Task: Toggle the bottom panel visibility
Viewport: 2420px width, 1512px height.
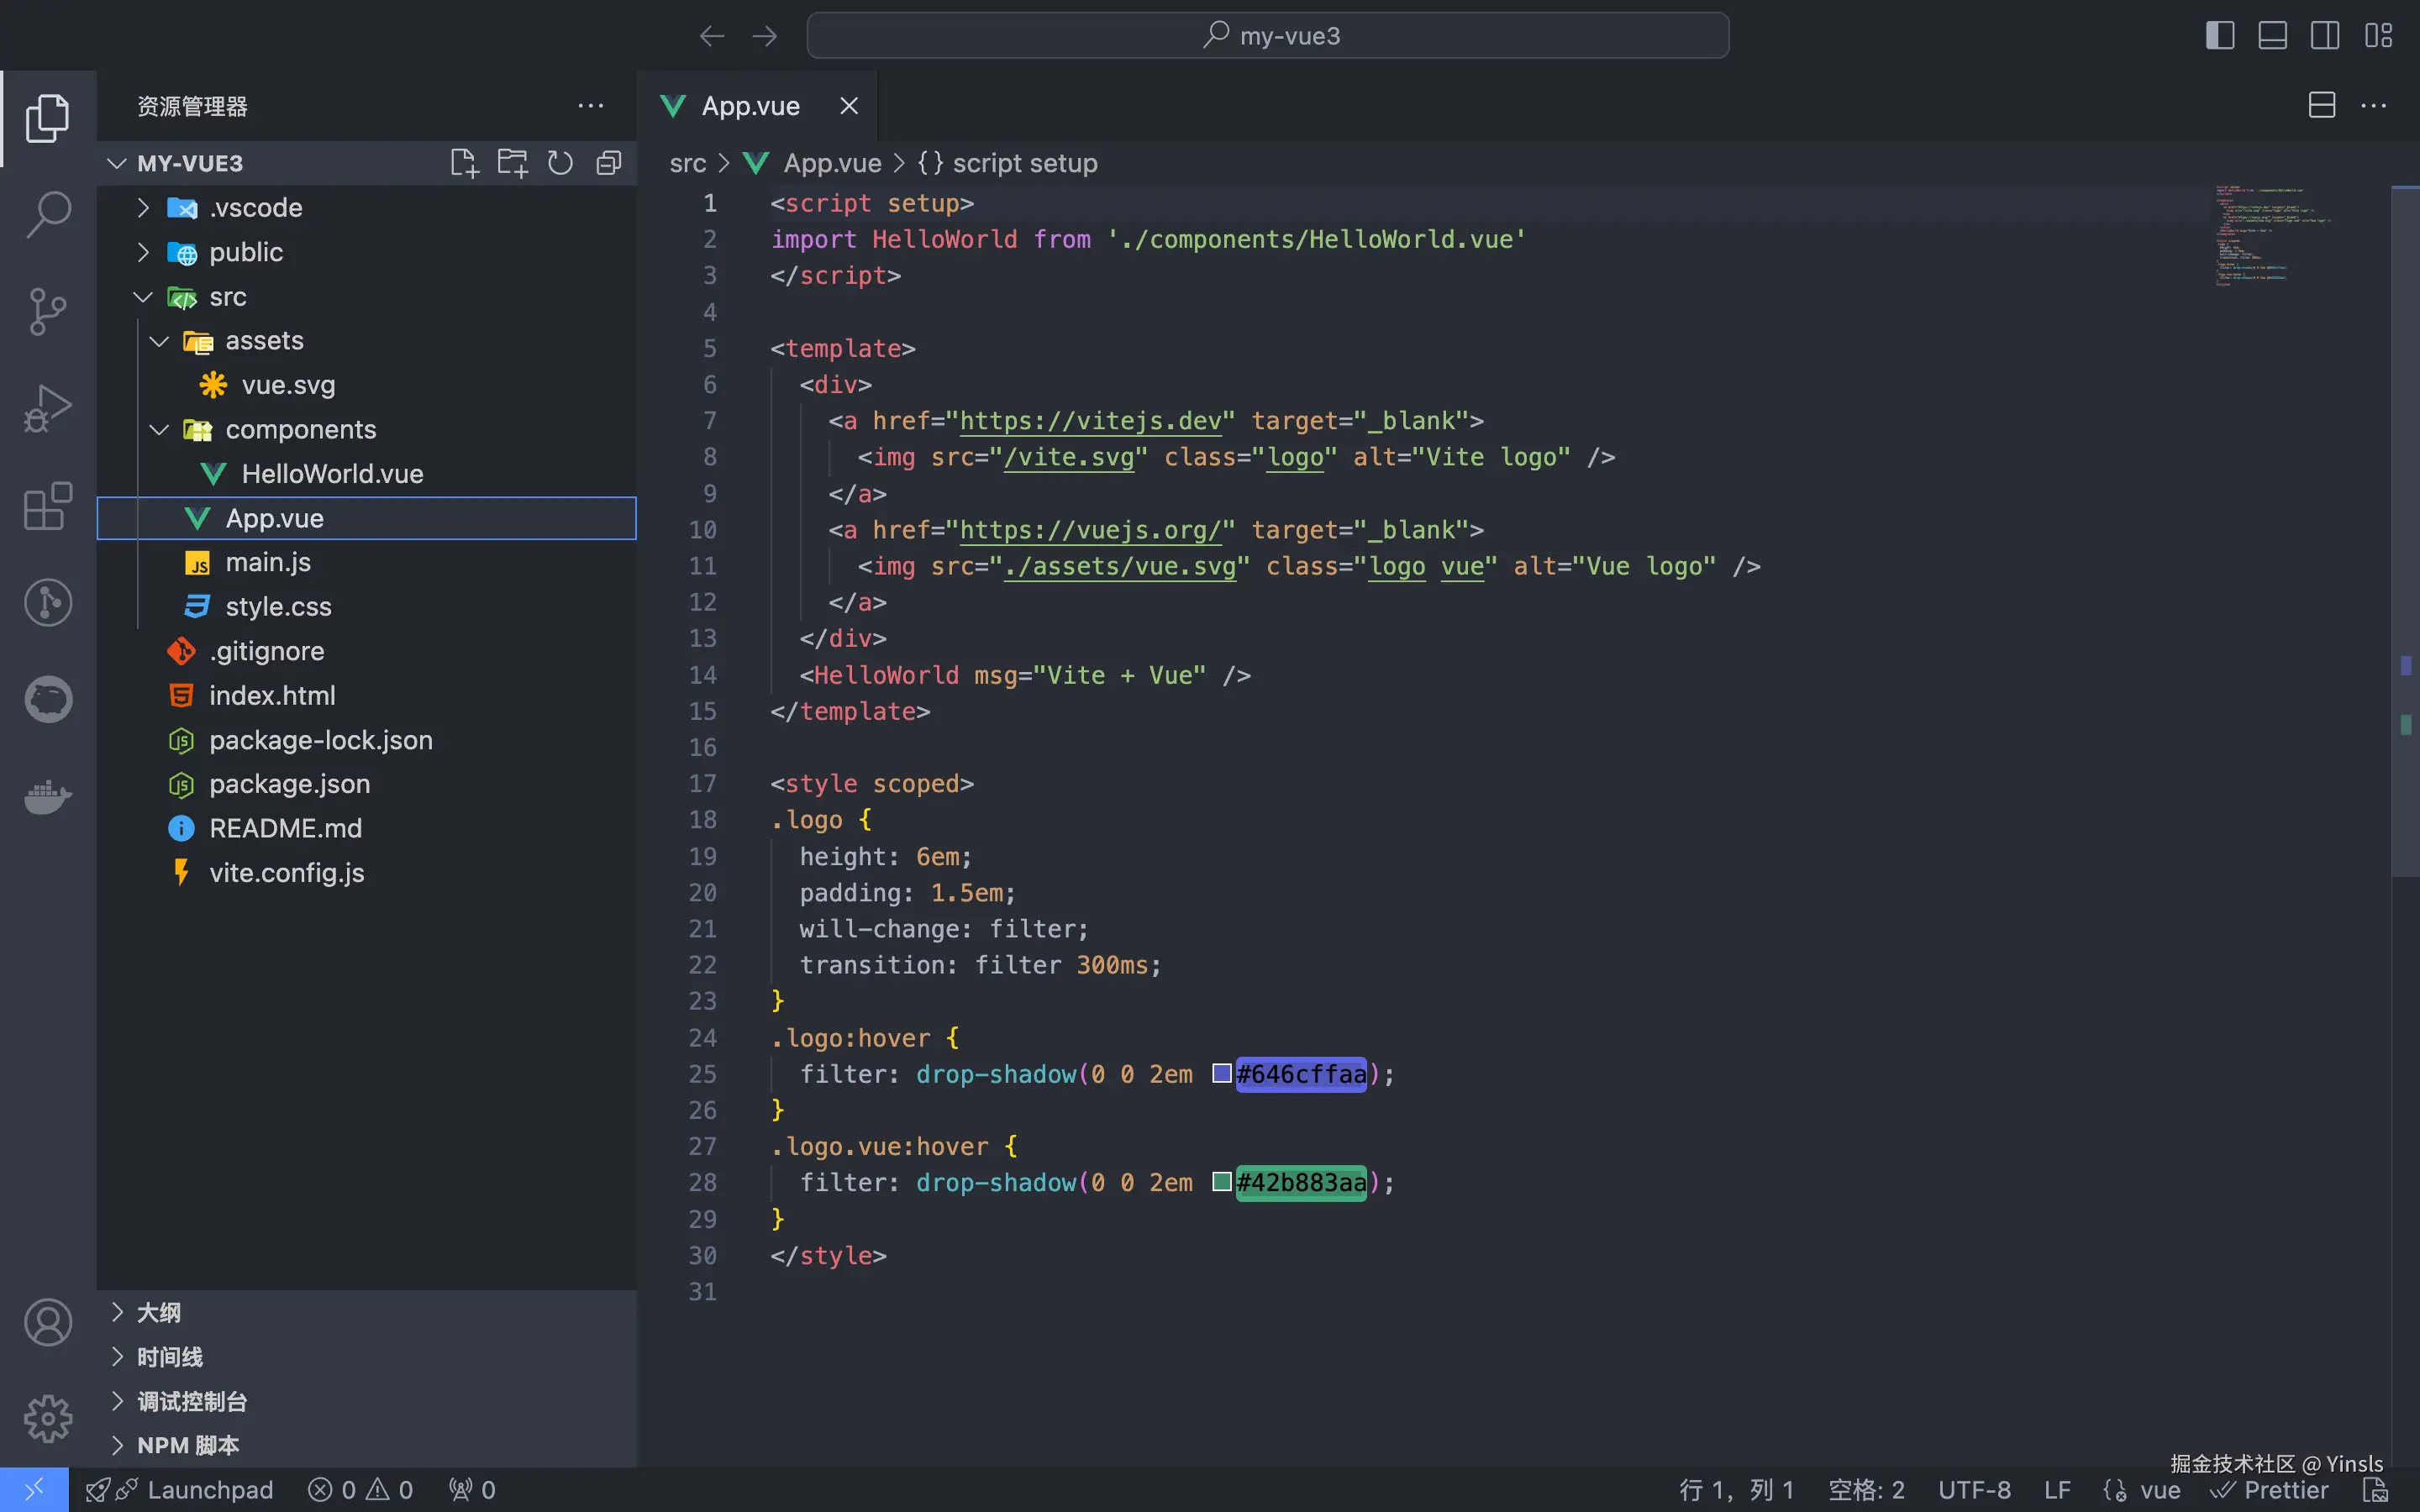Action: pyautogui.click(x=2272, y=36)
